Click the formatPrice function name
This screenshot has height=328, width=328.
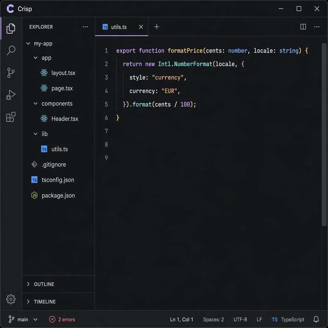coord(185,51)
